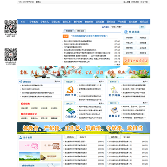Viewport: 167px width, 167px height.
Task: Switch to the 学生获奖 tab
Action: point(127,137)
